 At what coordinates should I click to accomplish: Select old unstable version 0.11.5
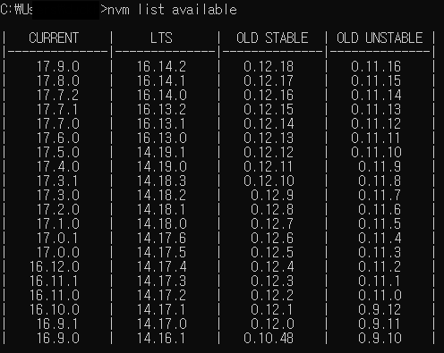point(380,223)
